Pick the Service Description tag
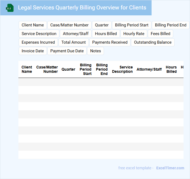The image size is (190, 179). [x=39, y=34]
